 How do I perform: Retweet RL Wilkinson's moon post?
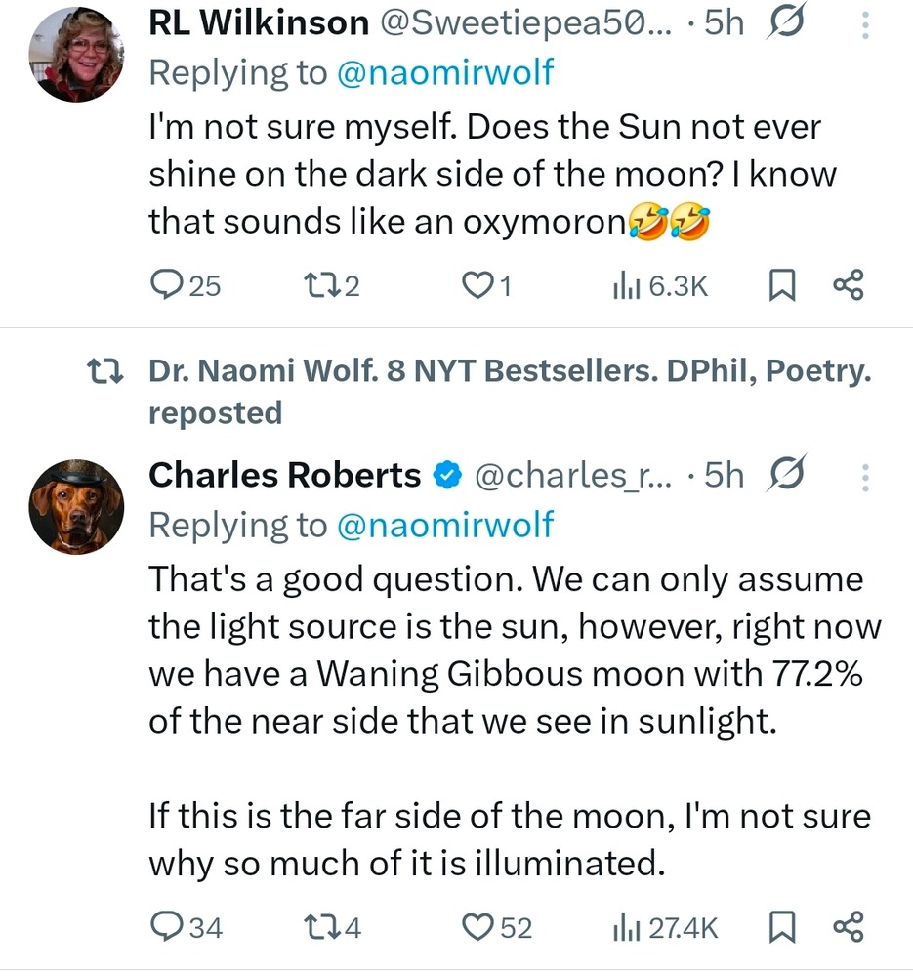(x=318, y=284)
